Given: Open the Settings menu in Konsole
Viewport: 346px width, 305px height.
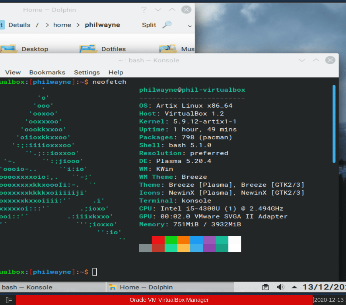Looking at the screenshot, I should coord(87,72).
